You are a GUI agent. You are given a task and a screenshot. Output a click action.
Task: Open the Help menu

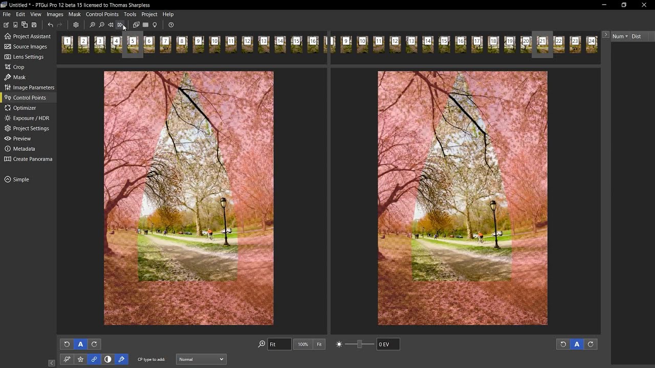pos(168,14)
